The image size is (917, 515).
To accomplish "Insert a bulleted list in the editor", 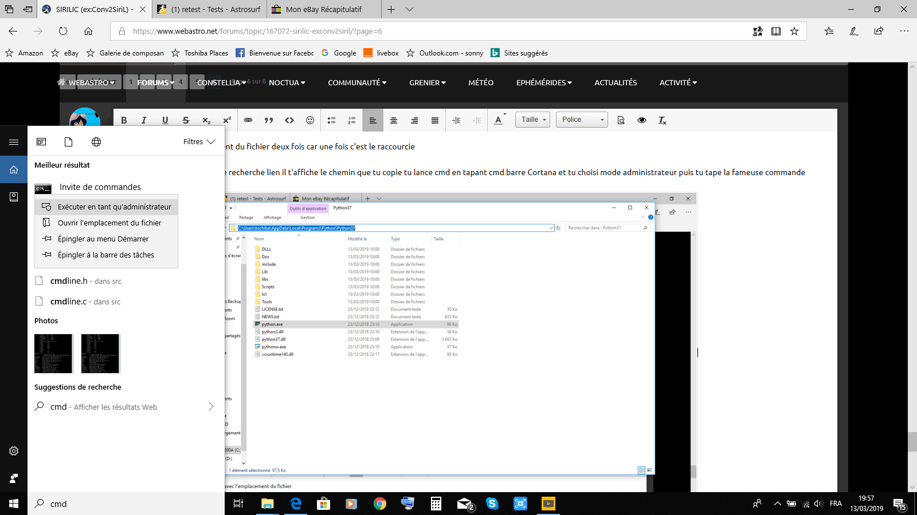I will coord(331,120).
